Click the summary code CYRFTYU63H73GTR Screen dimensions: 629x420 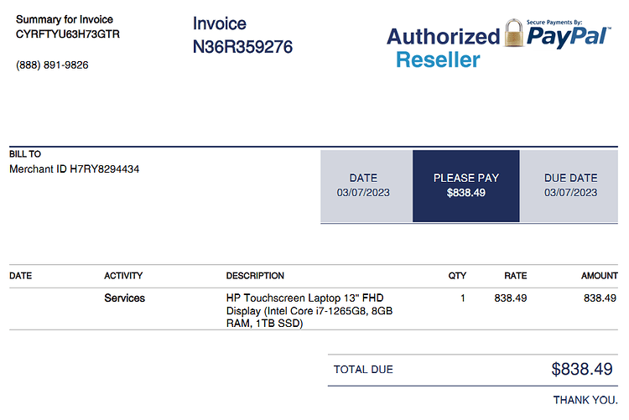[68, 34]
